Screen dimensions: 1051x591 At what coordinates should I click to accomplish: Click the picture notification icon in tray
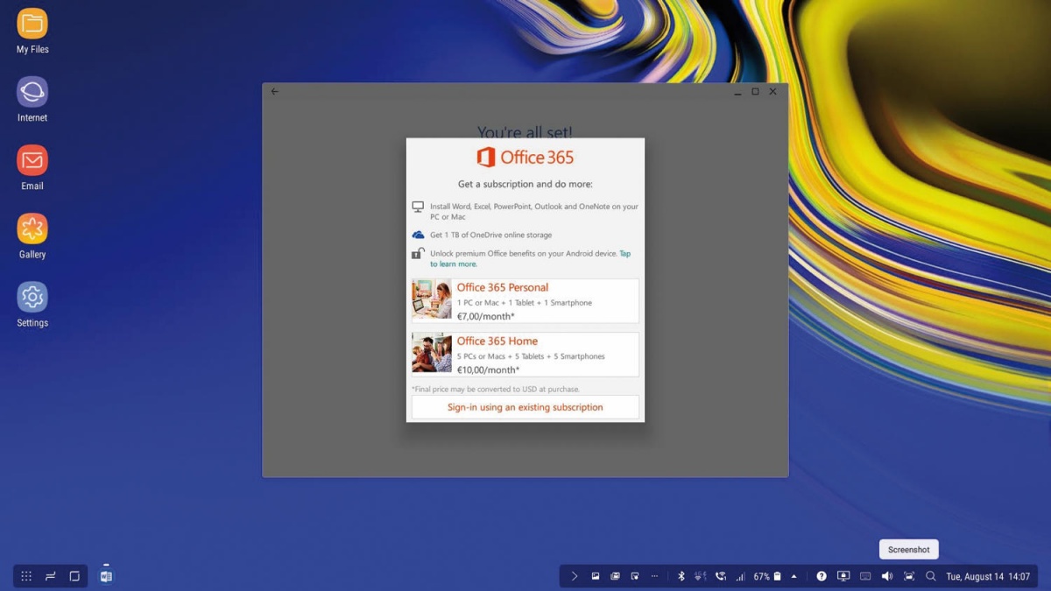coord(596,576)
